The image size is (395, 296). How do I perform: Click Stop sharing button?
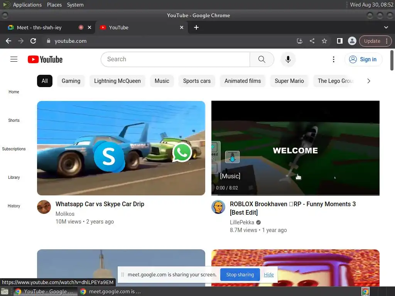pyautogui.click(x=240, y=274)
